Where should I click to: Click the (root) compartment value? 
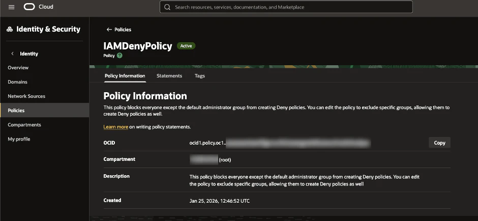tap(225, 160)
